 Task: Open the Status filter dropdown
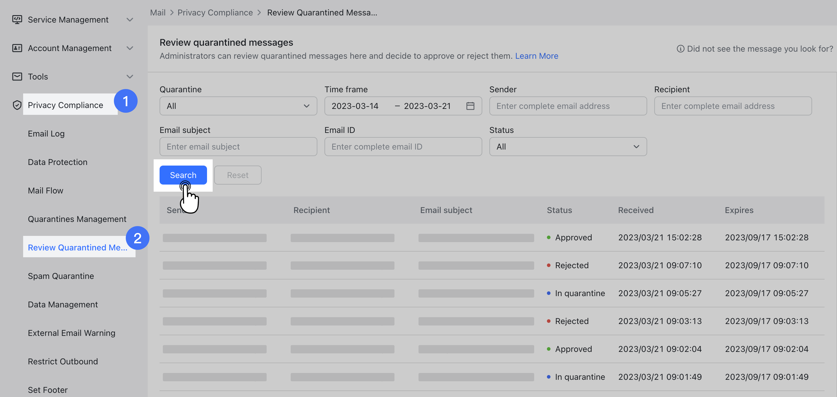click(567, 147)
